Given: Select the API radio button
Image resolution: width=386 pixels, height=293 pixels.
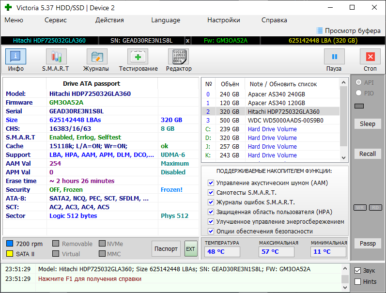Looking at the screenshot, I should pos(359,82).
